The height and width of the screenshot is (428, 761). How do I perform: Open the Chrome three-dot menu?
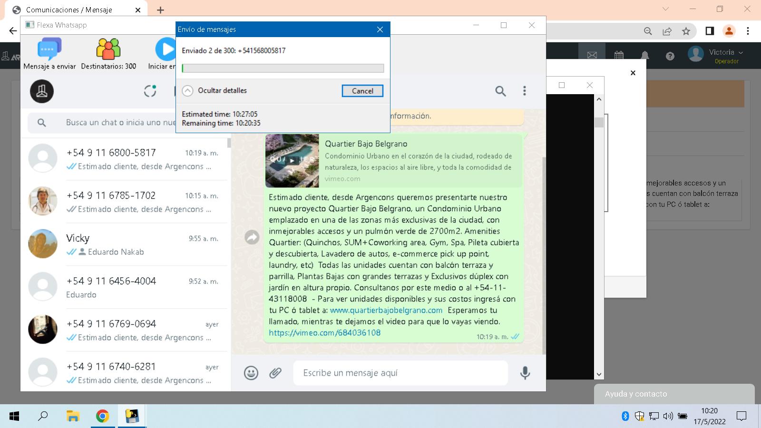tap(748, 31)
